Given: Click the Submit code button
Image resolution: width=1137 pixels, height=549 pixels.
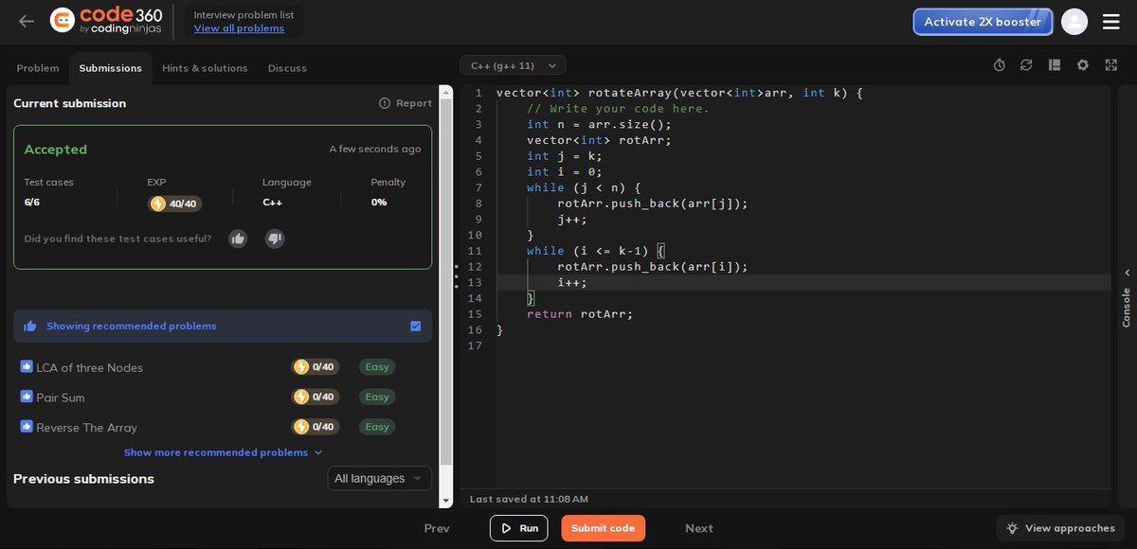Looking at the screenshot, I should coord(603,528).
